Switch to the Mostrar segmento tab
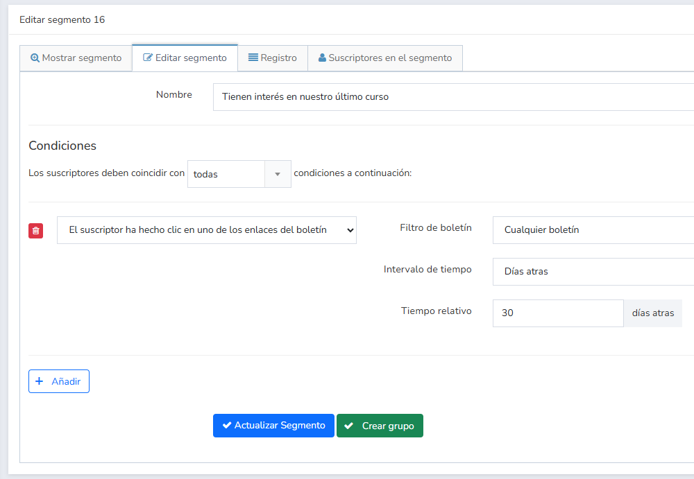The image size is (694, 479). (x=76, y=58)
